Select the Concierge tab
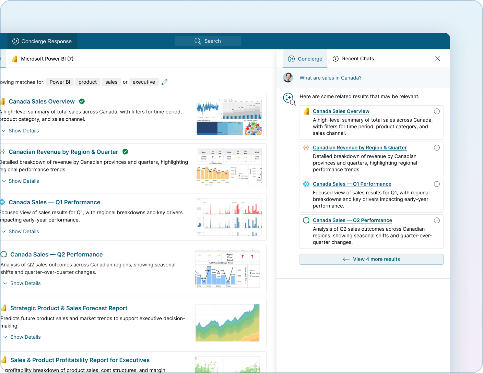483x373 pixels. click(305, 59)
